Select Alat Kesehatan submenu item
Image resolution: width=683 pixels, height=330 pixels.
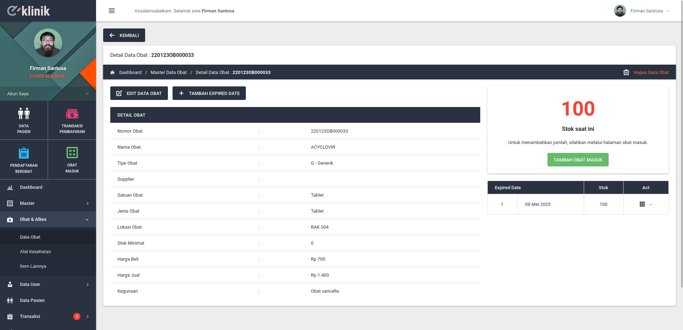tap(36, 251)
